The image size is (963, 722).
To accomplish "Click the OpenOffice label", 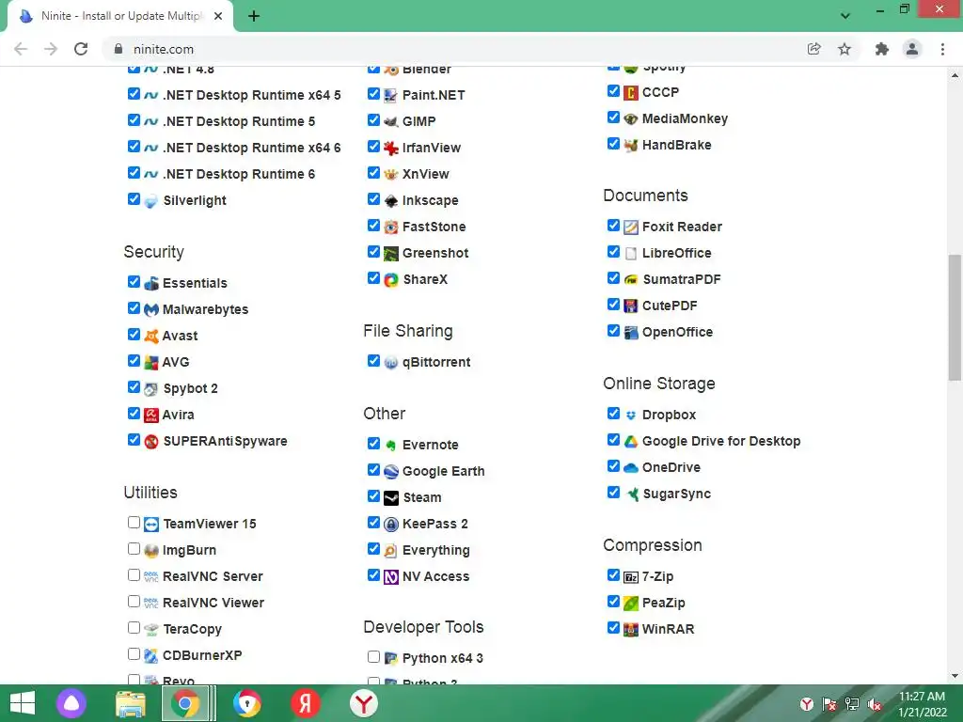I will 677,332.
